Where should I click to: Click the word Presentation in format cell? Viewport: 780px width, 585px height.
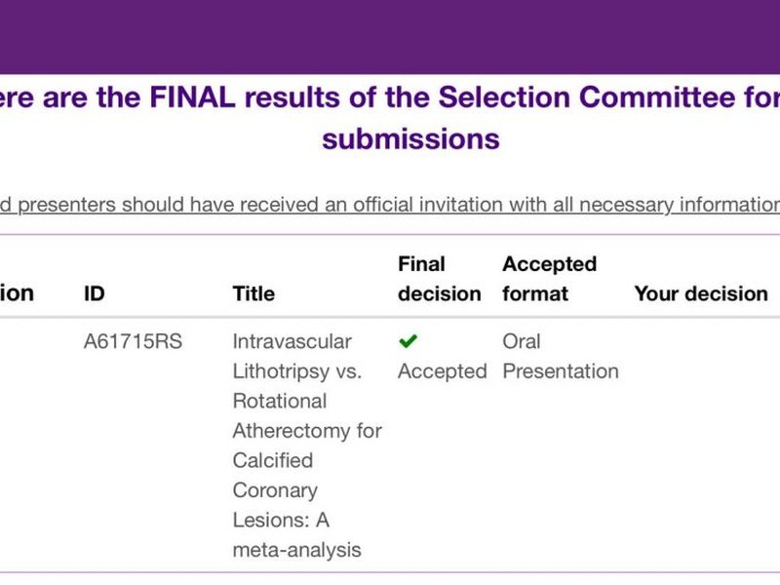[x=561, y=371]
